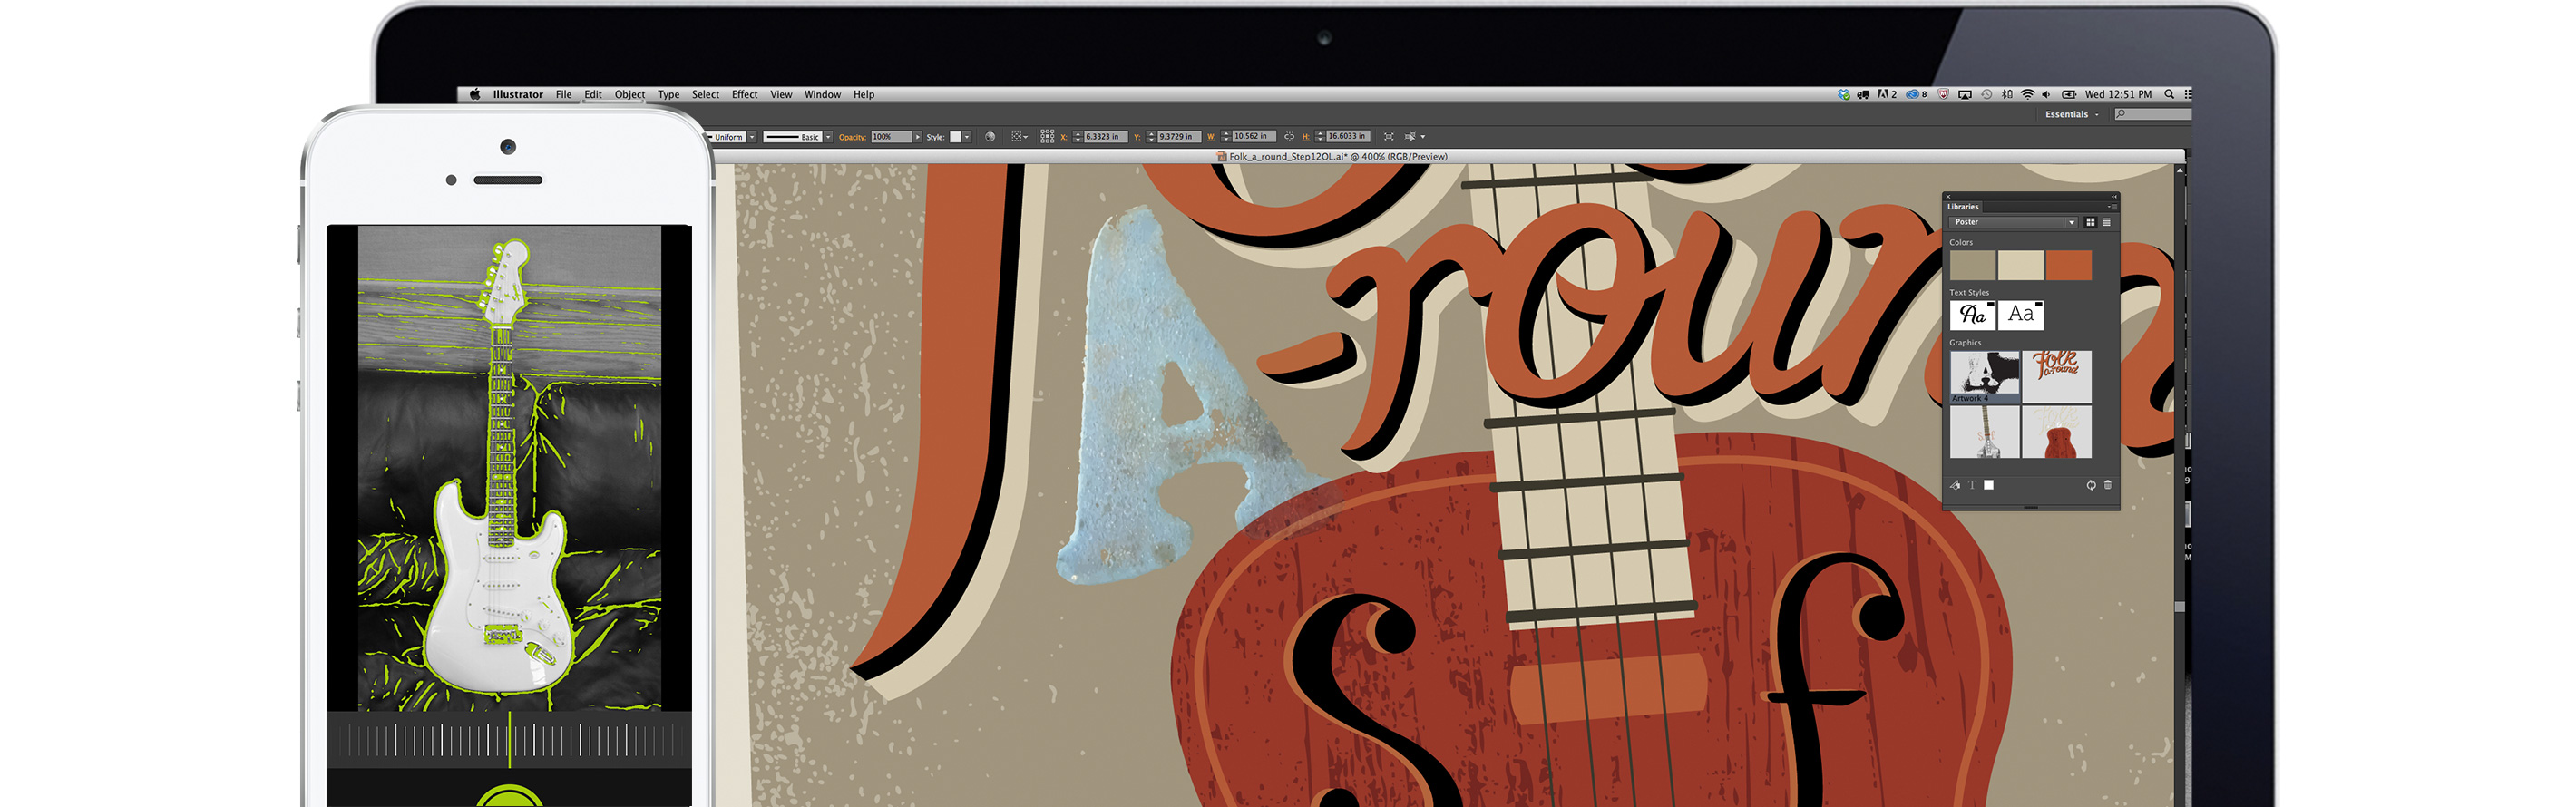2576x807 pixels.
Task: Click the Dropbox menu bar icon
Action: point(1843,95)
